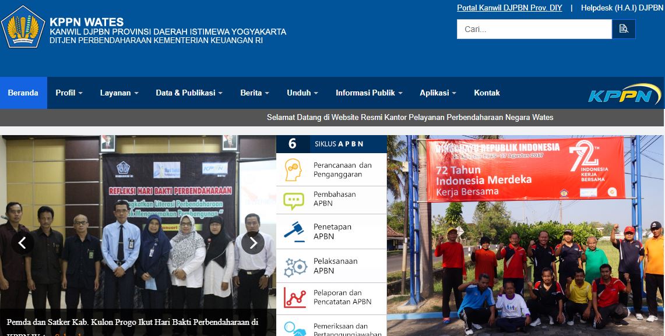The width and height of the screenshot is (665, 336).
Task: Click the Siklus APBN panel header
Action: coord(331,144)
